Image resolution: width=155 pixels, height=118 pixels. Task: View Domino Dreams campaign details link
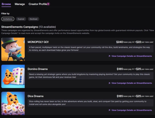[x=132, y=83]
